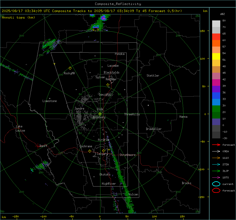This screenshot has height=220, width=236.
Task: Click the Composite_Reflectivity title
Action: 118,4
